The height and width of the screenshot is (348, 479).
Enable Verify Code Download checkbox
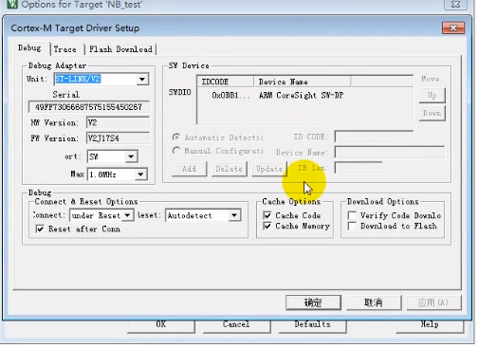352,215
